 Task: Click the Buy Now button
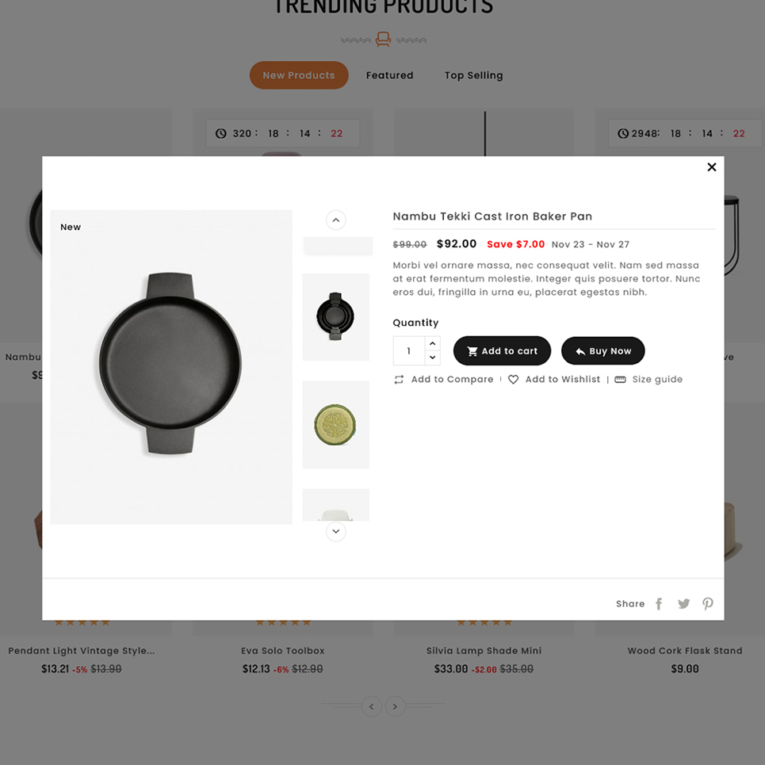[603, 350]
